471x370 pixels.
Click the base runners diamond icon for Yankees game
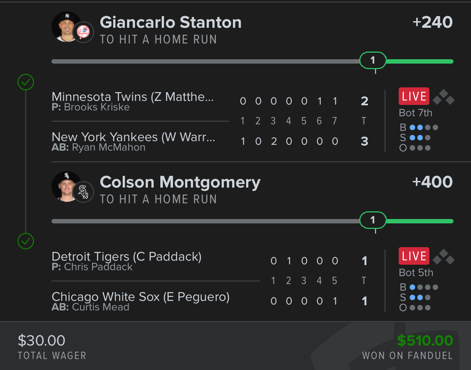click(444, 97)
